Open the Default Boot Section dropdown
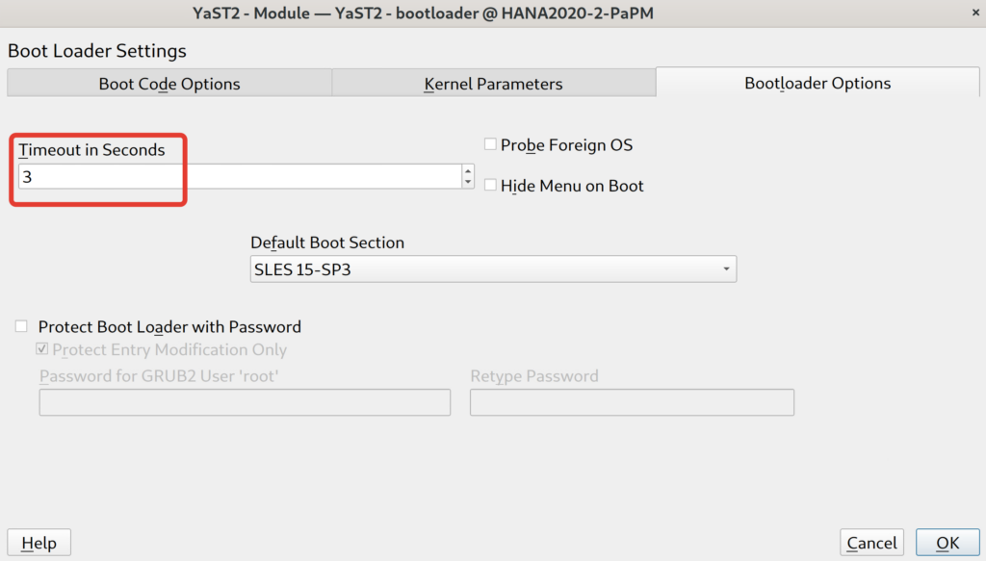The image size is (986, 561). (x=492, y=269)
